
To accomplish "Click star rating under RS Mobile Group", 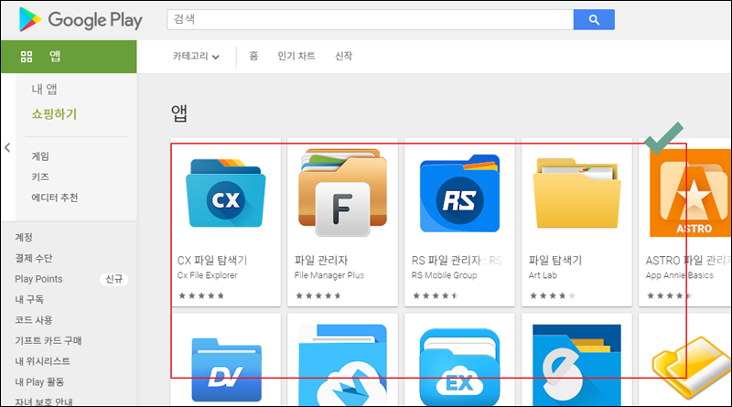I will pos(436,295).
